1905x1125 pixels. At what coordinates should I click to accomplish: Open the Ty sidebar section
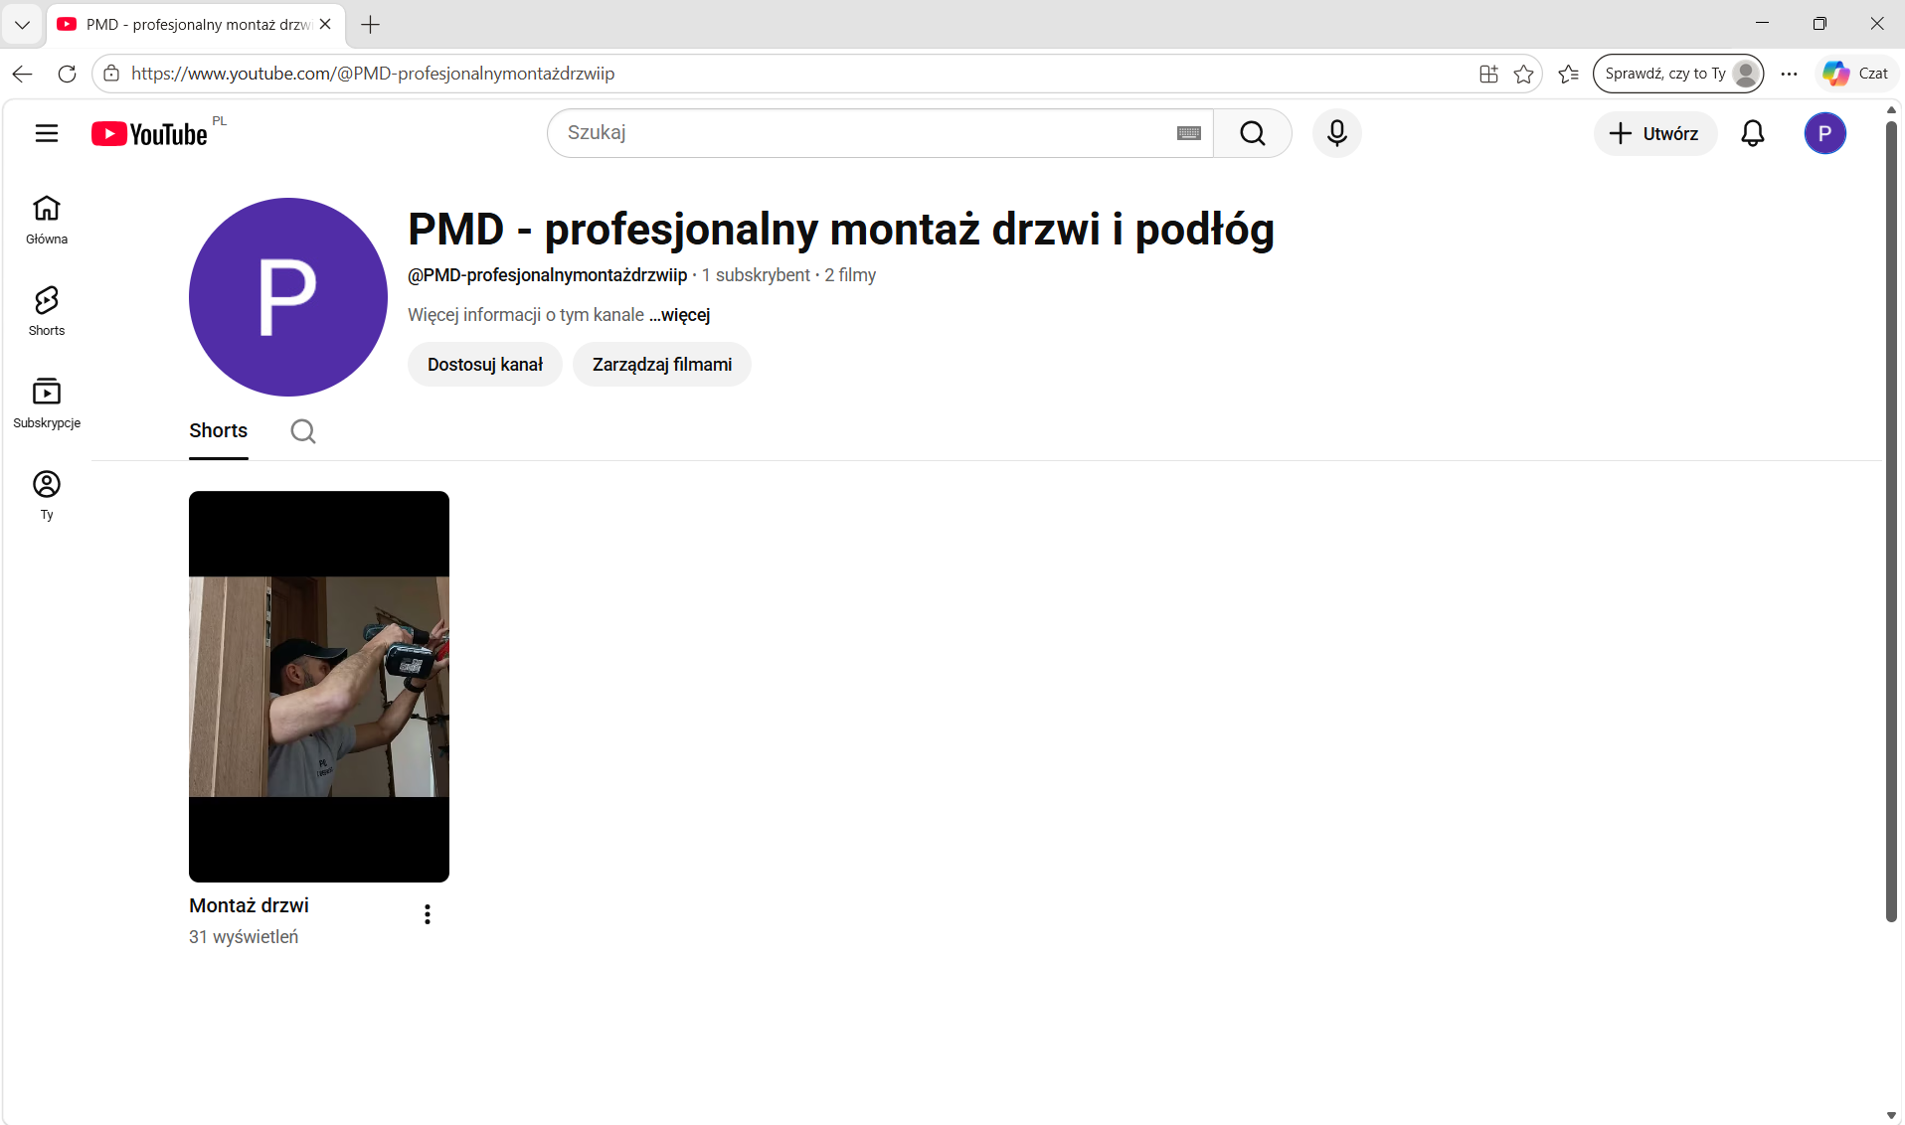pyautogui.click(x=47, y=496)
